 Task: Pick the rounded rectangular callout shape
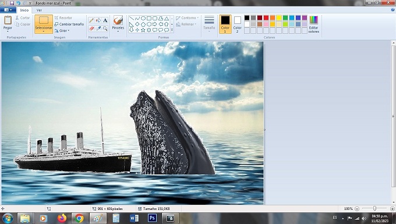click(154, 30)
